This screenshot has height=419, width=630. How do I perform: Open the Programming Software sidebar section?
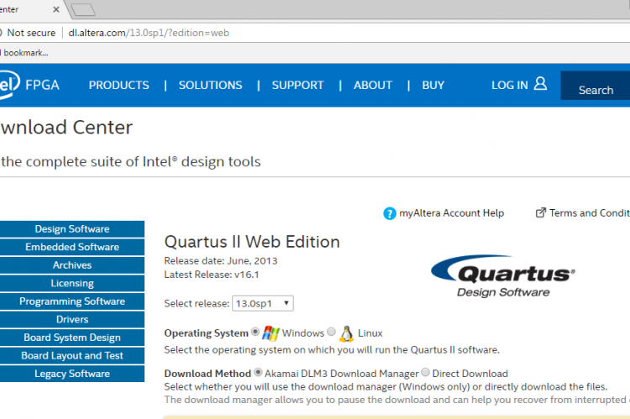click(72, 301)
